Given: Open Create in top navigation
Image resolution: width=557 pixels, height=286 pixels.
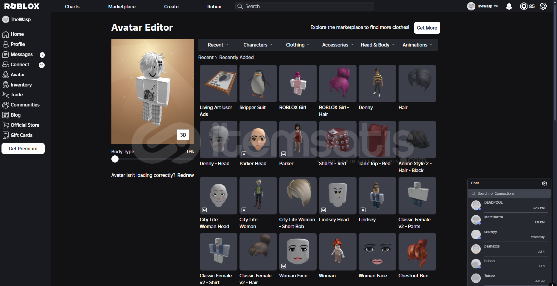Looking at the screenshot, I should (171, 7).
